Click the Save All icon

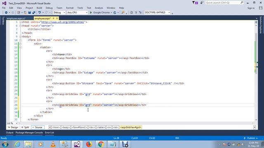(34, 13)
